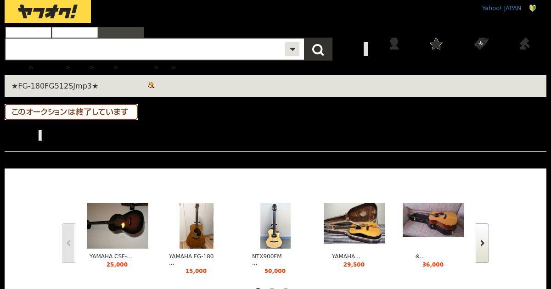Go to previous carousel items arrow
This screenshot has width=551, height=289.
click(68, 243)
